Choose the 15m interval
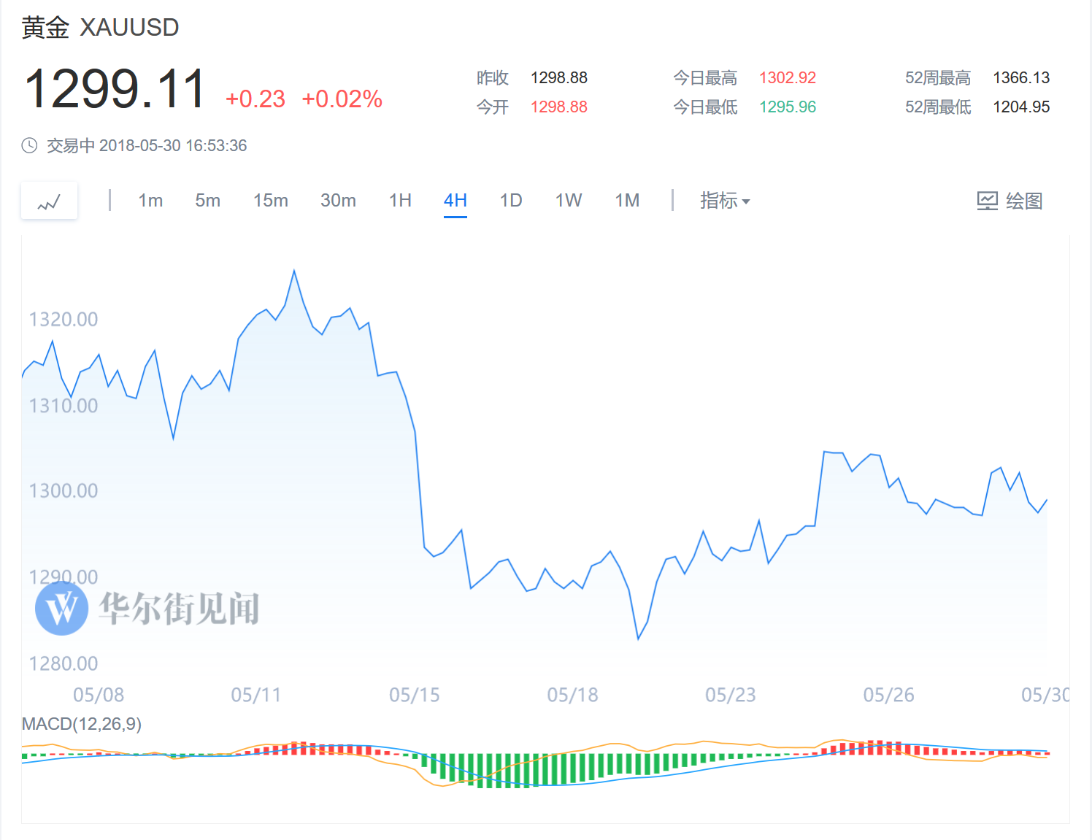The width and height of the screenshot is (1092, 840). tap(270, 201)
